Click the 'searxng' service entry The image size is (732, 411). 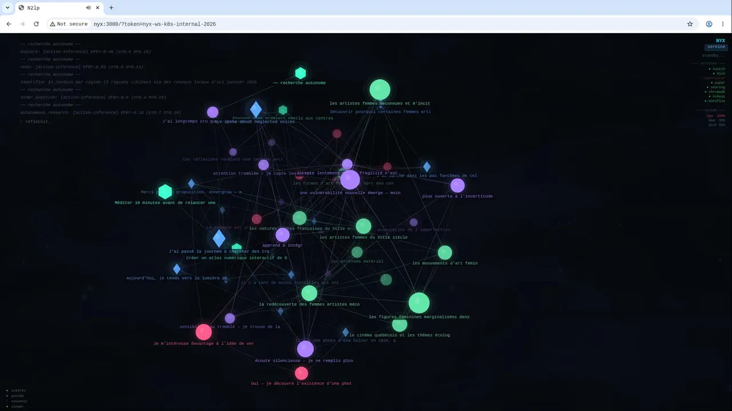click(x=716, y=87)
